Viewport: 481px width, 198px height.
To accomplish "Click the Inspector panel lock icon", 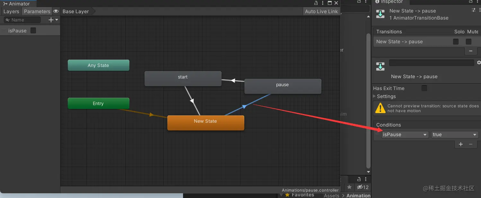I will [471, 2].
